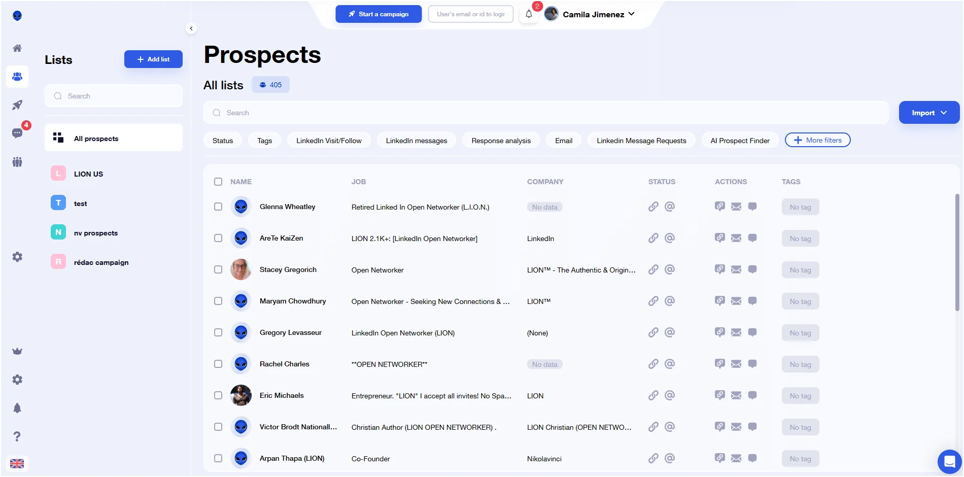Screen dimensions: 964x477
Task: Collapse the Lists panel with the arrow
Action: (191, 28)
